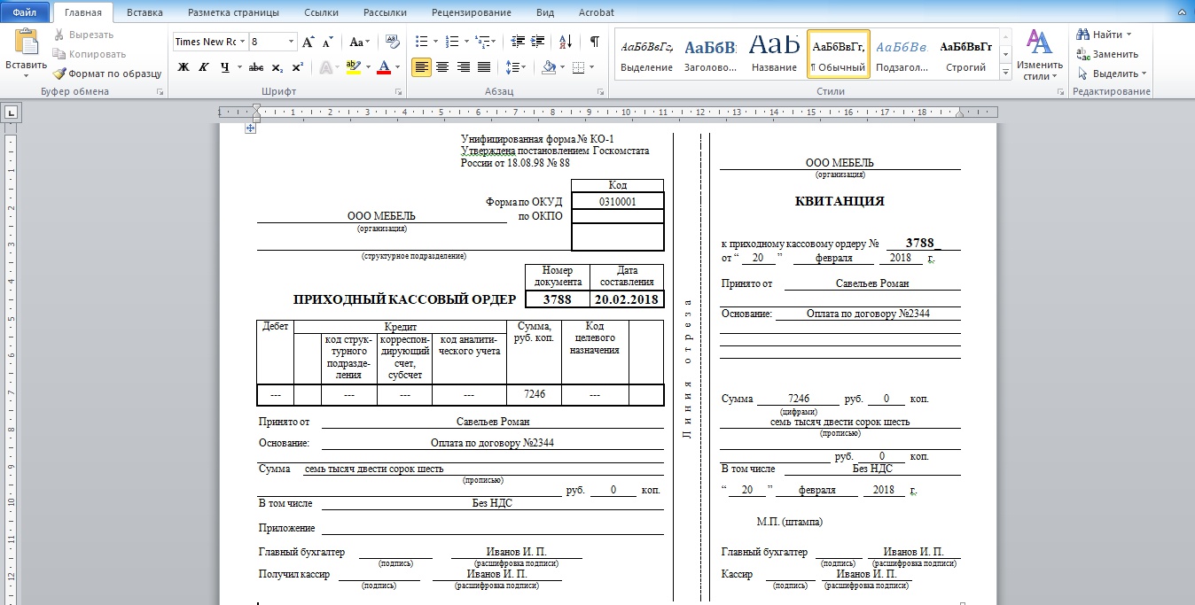Image resolution: width=1195 pixels, height=605 pixels.
Task: Click the Text Effects glowing A icon
Action: [x=325, y=67]
